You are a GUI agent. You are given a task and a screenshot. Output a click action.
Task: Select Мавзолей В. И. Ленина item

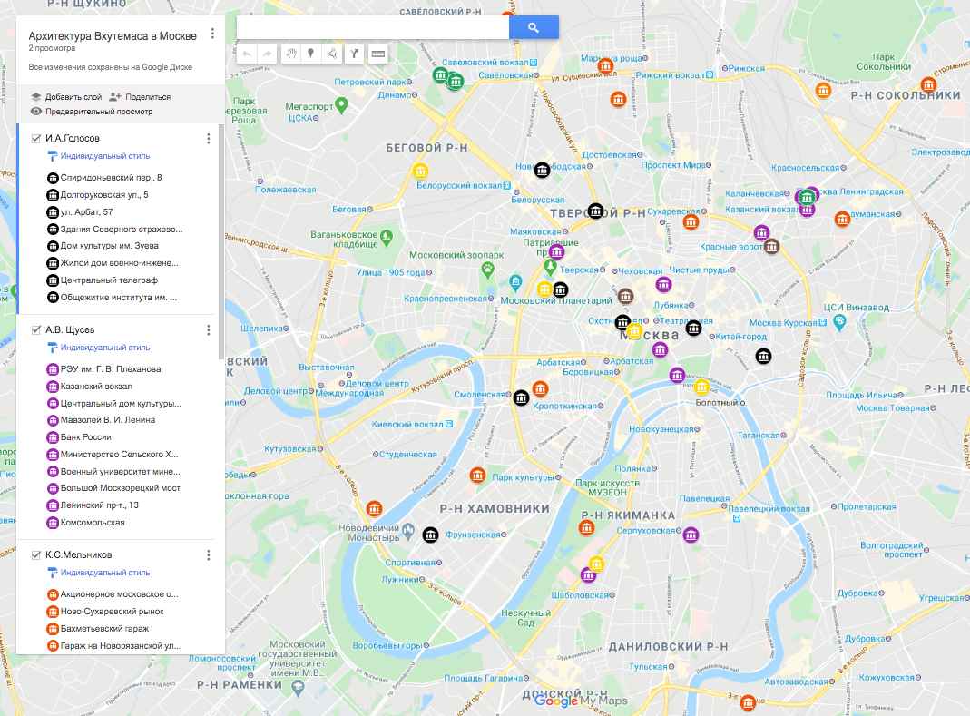tap(108, 419)
